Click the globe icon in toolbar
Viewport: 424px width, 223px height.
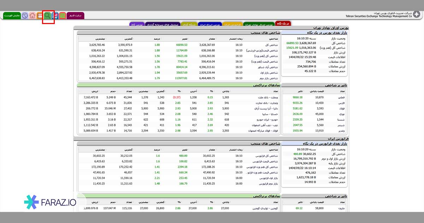pyautogui.click(x=25, y=16)
